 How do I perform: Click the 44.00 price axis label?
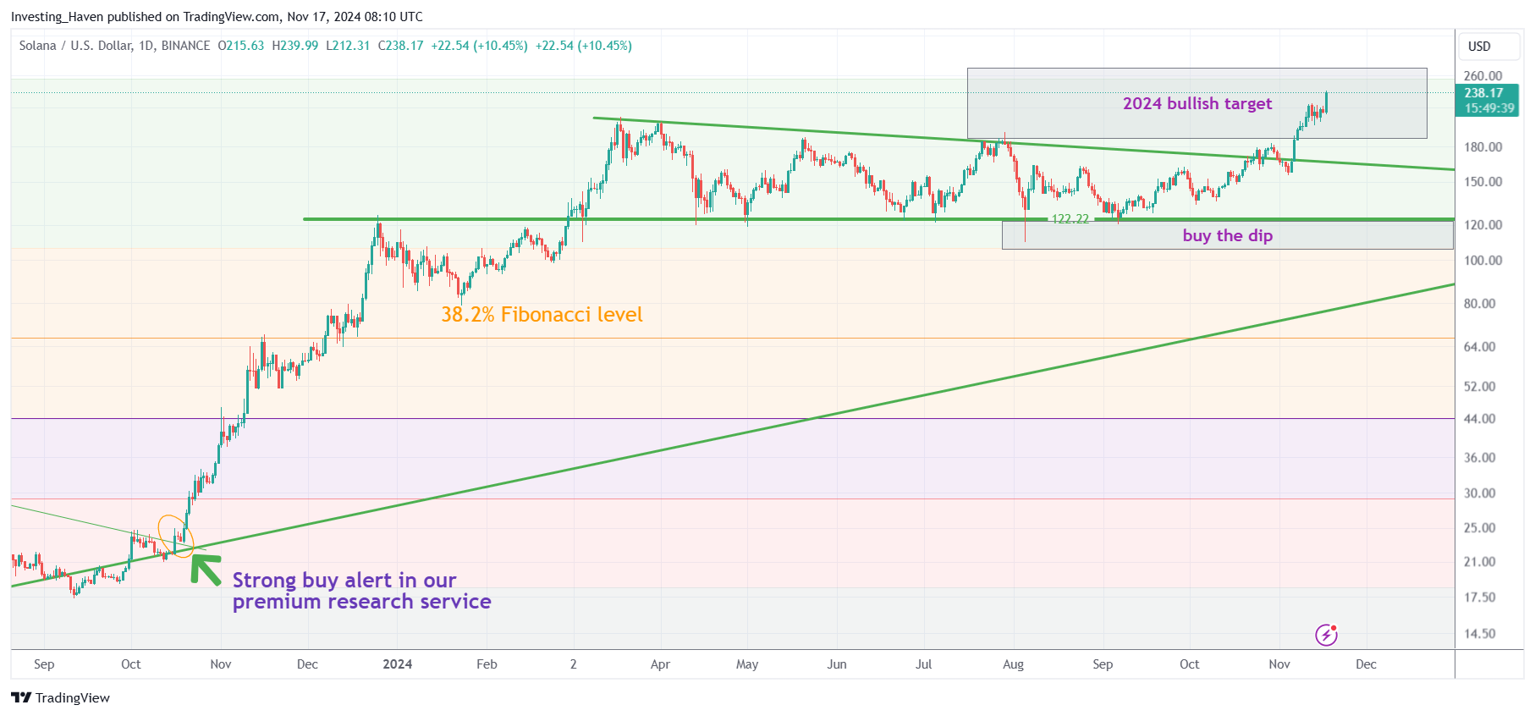coord(1480,418)
